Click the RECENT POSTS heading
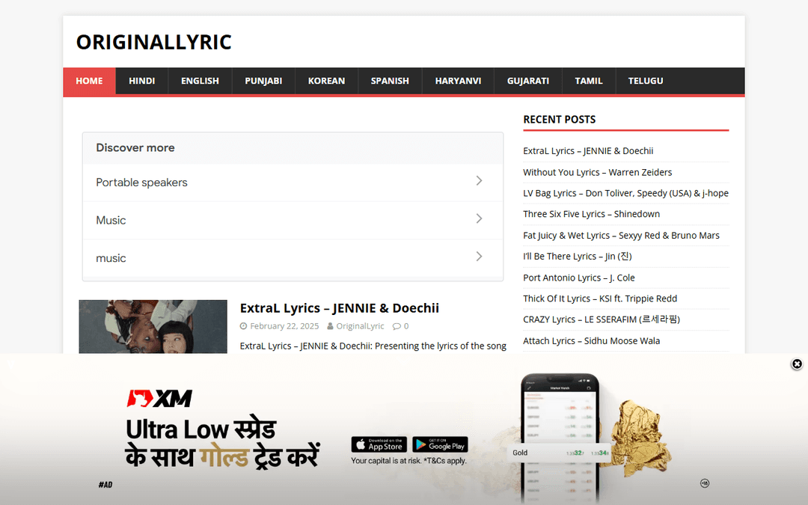Viewport: 808px width, 505px height. 559,120
